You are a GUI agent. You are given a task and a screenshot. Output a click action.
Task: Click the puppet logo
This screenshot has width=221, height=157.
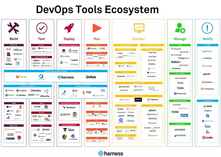pyautogui.click(x=74, y=60)
